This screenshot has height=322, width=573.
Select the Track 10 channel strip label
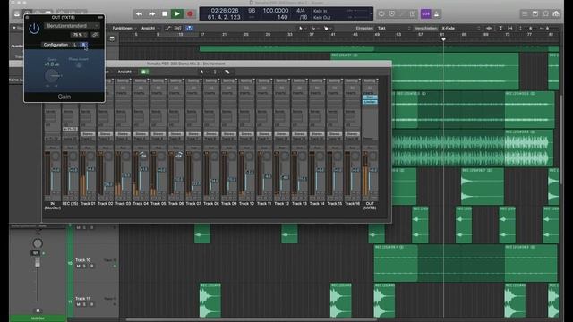247,204
